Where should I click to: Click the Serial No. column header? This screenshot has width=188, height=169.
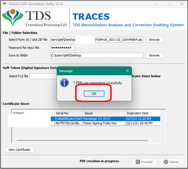69,113
